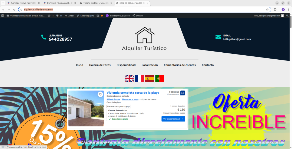Image resolution: width=292 pixels, height=149 pixels.
Task: Close the Casa en alquiler tab
Action: point(147,3)
